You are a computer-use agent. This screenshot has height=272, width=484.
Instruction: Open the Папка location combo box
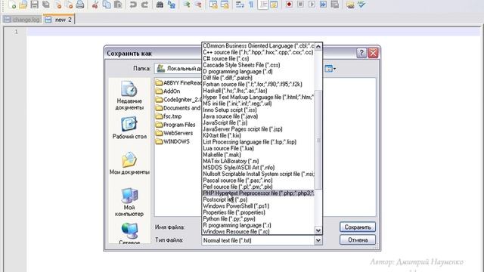[178, 69]
